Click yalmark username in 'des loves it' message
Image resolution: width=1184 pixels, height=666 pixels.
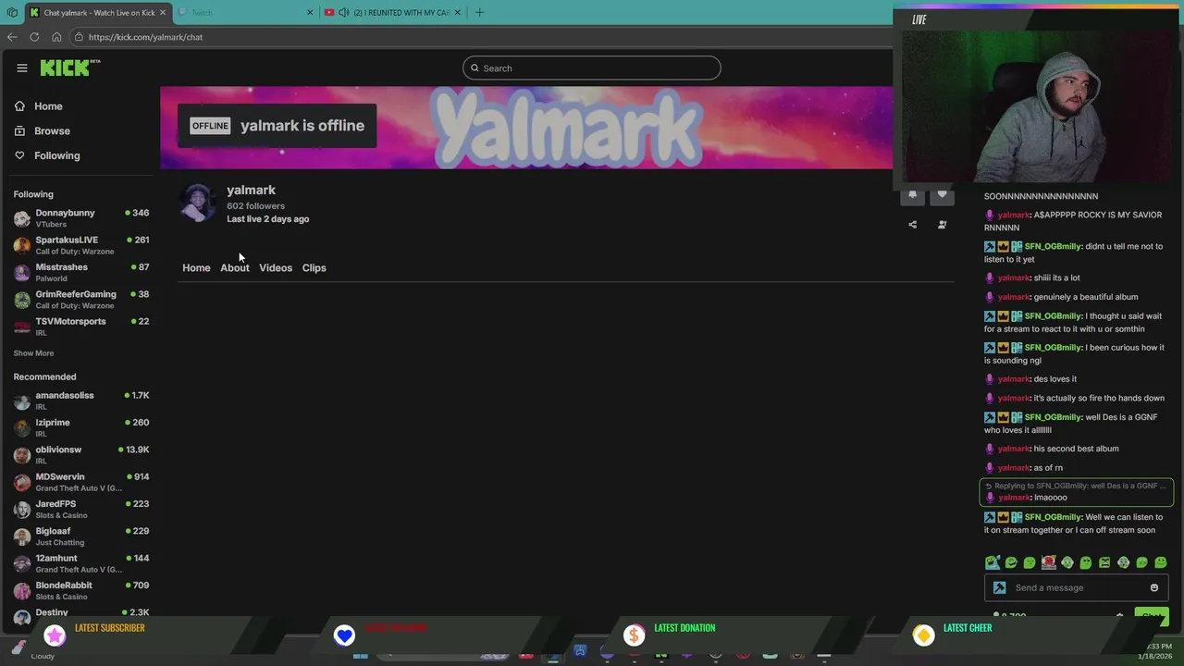point(1014,379)
